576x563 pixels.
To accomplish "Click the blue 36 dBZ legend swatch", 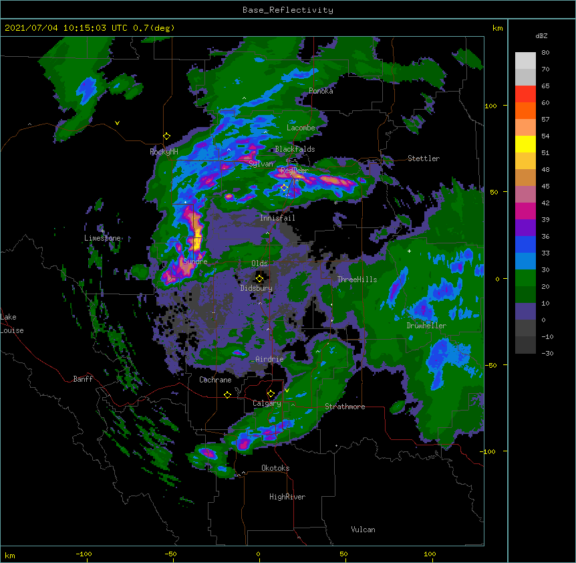I will pos(525,244).
